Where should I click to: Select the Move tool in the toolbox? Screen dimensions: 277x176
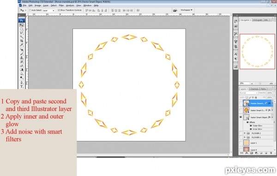click(x=22, y=25)
